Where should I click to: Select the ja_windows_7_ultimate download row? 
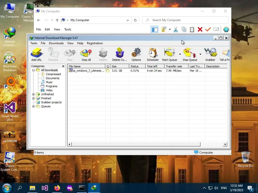click(147, 71)
